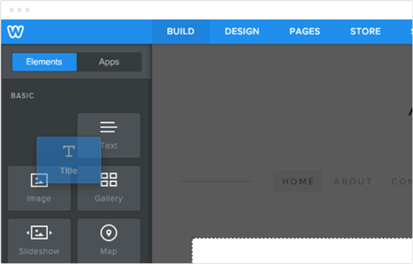Click the ABOUT navigation link
This screenshot has height=264, width=413.
353,181
